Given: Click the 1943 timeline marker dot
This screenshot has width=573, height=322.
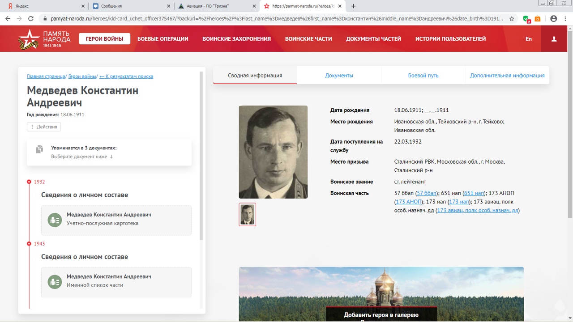Looking at the screenshot, I should coord(29,244).
